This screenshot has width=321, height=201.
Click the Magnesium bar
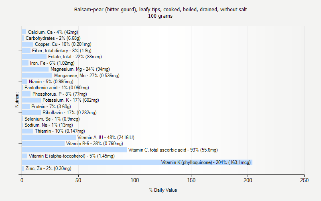[35, 69]
